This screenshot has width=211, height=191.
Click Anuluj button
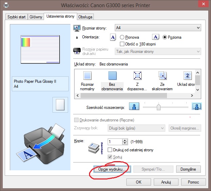tap(166, 182)
